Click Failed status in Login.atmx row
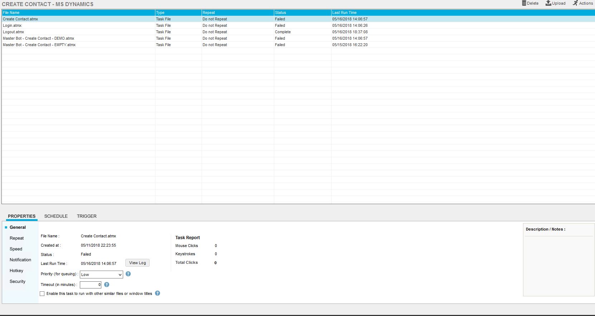Viewport: 595px width, 316px height. pos(280,25)
